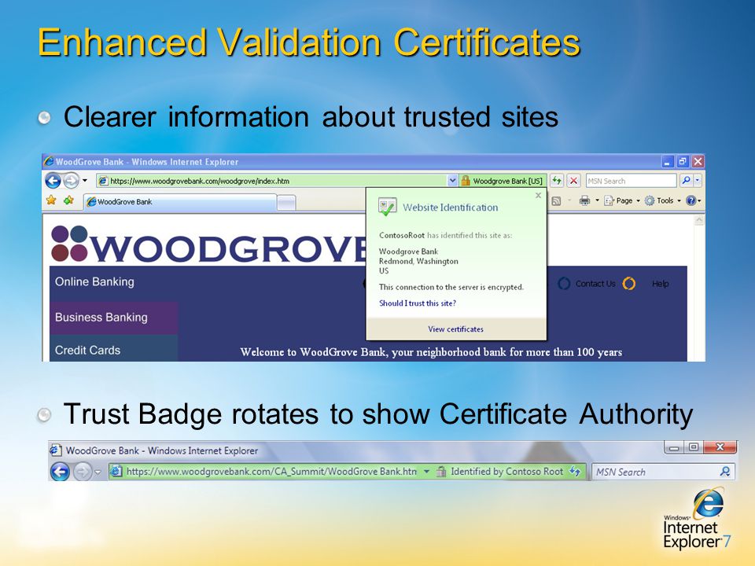
Task: Click the Print icon in command bar
Action: (584, 200)
